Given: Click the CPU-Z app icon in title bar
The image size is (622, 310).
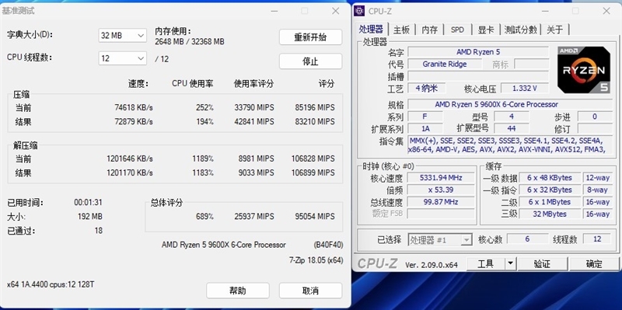Looking at the screenshot, I should click(359, 11).
